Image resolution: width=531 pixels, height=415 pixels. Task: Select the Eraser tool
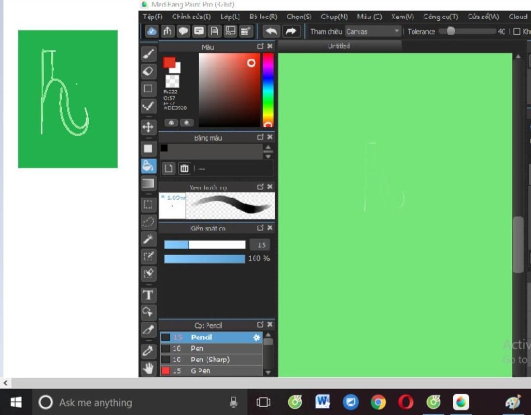click(x=148, y=72)
